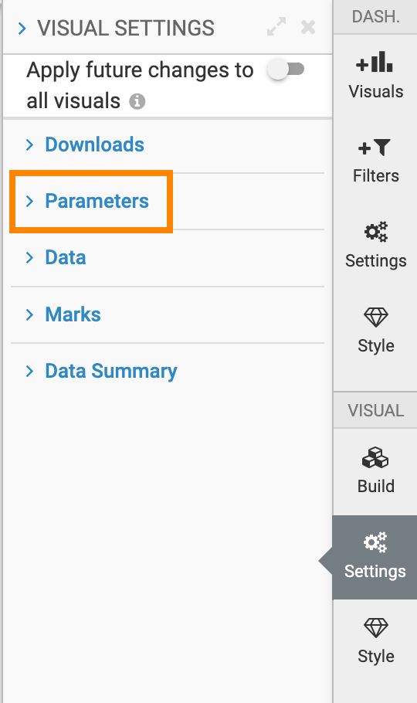Image resolution: width=417 pixels, height=703 pixels.
Task: Open dashboard Visuals panel icon
Action: pos(375,63)
